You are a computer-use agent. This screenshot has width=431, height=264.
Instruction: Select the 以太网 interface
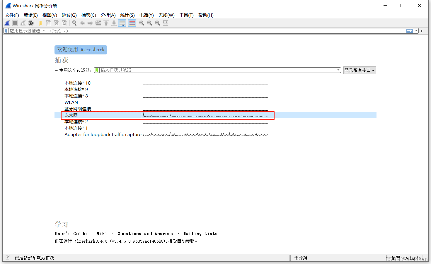click(x=71, y=115)
